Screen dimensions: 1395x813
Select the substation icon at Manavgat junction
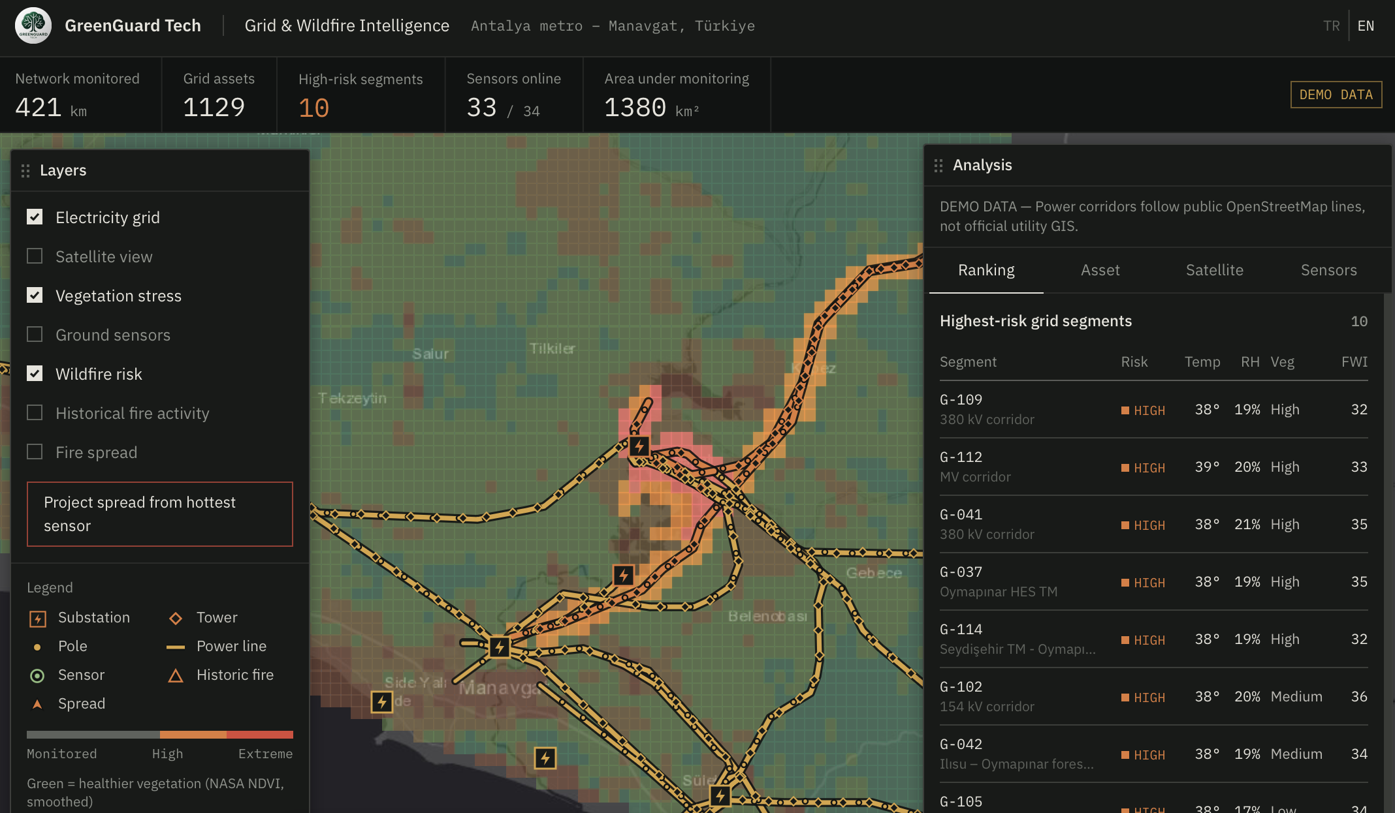click(500, 647)
